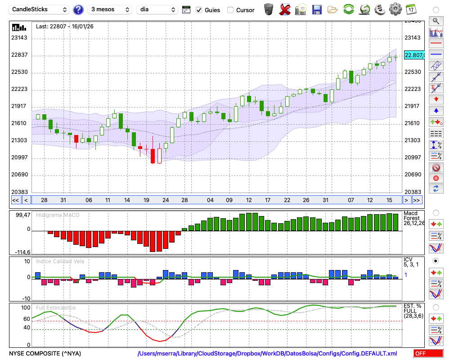
Task: Click lines percent icon beside Estocastico panel
Action: click(436, 330)
